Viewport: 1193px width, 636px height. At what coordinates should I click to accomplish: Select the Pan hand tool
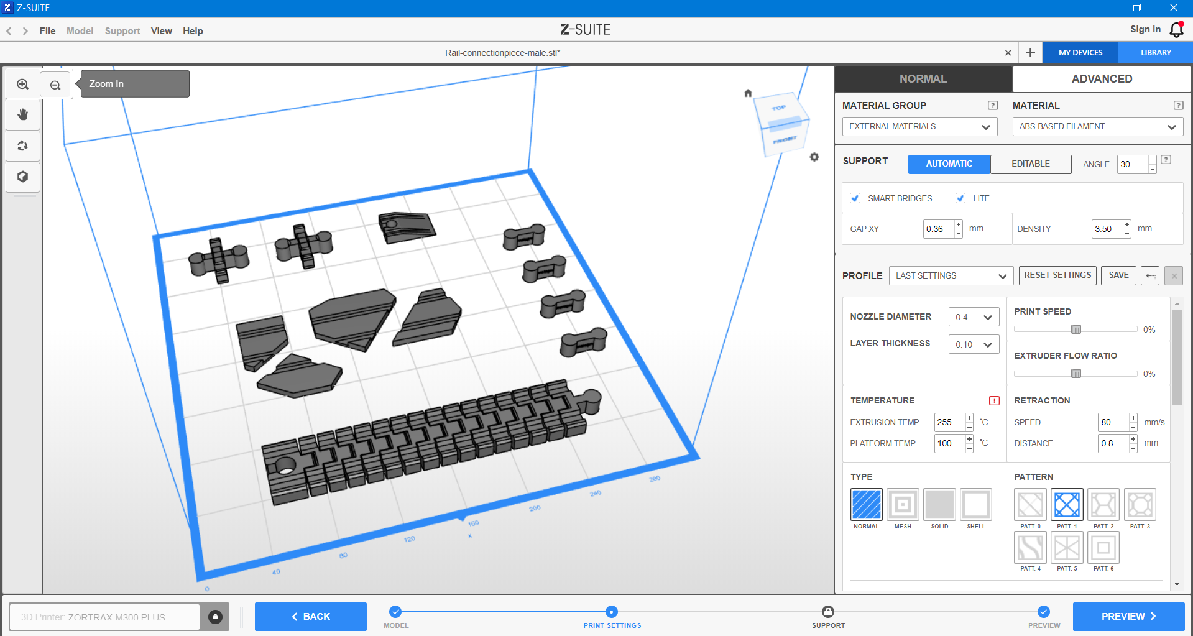click(23, 114)
